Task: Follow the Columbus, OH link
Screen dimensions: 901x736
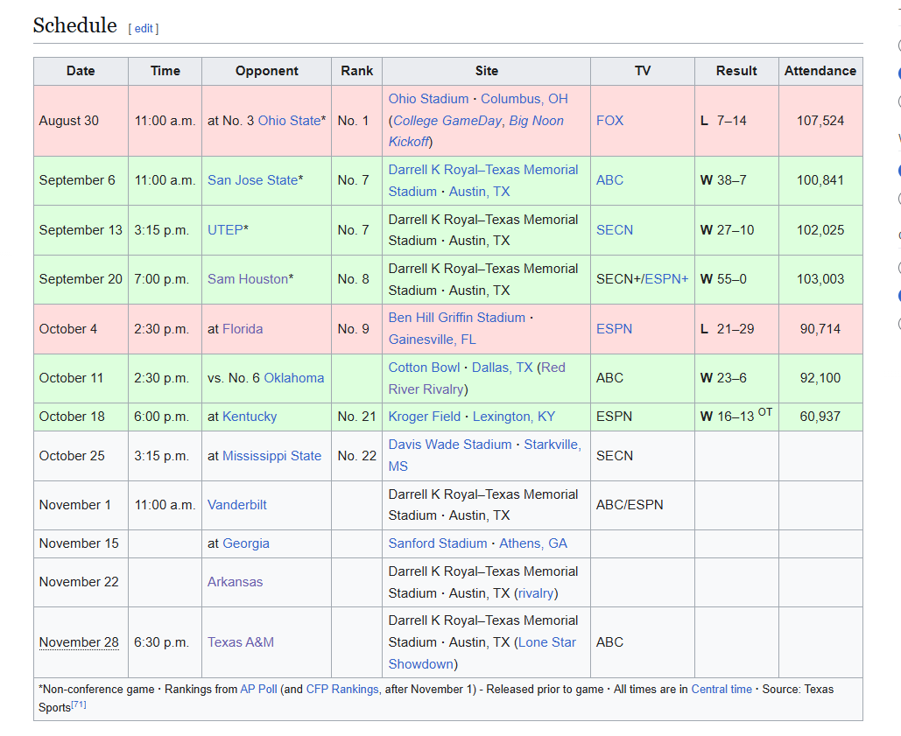Action: 524,99
